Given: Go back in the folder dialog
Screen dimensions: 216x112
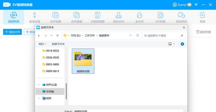Looking at the screenshot, I should 39,36.
